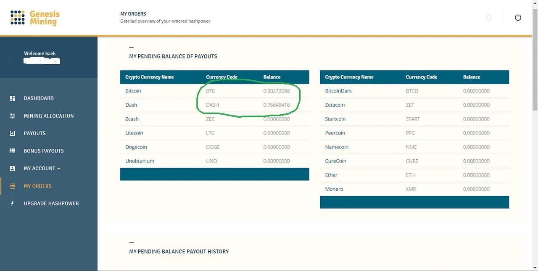Click the XMR currency code

coord(411,189)
